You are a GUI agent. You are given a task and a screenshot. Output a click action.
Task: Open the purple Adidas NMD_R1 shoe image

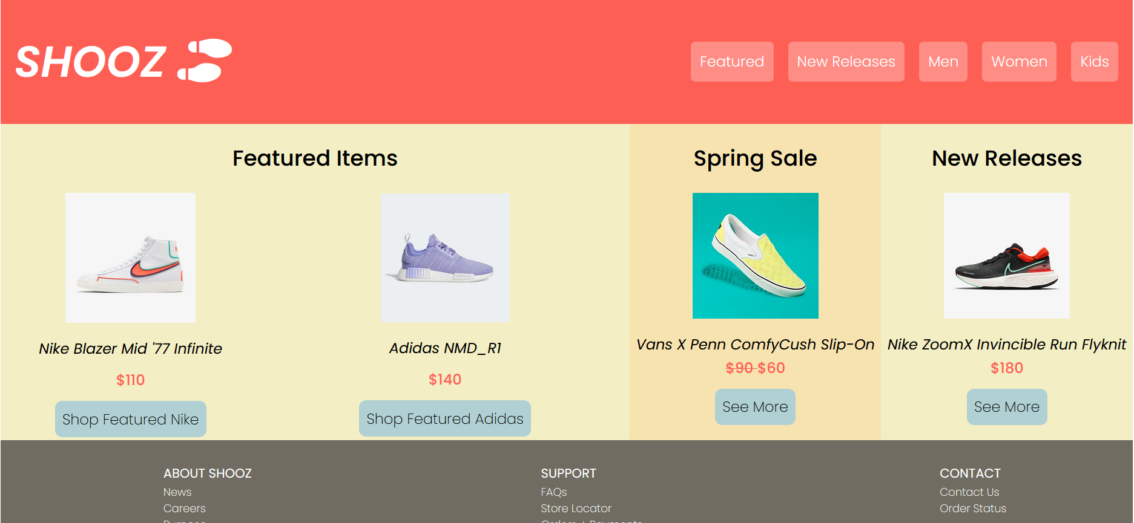(445, 258)
